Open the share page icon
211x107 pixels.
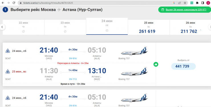point(180,3)
